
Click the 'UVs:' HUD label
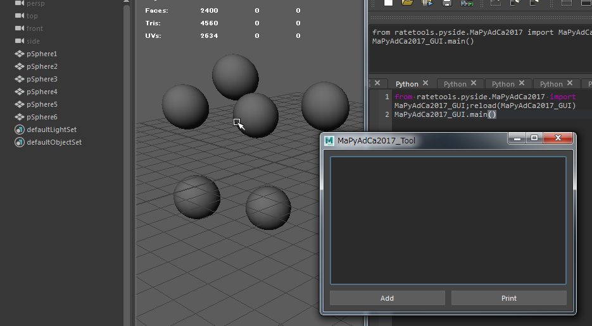[153, 36]
